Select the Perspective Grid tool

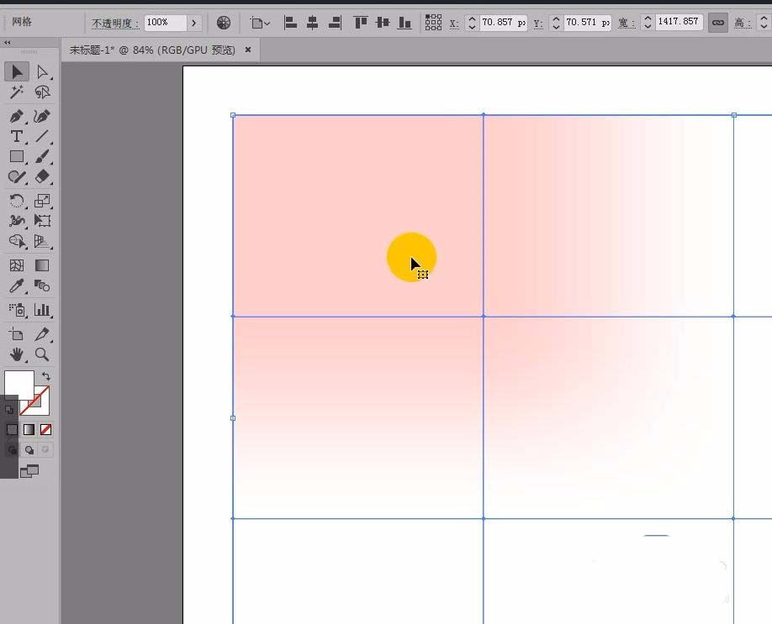click(42, 241)
